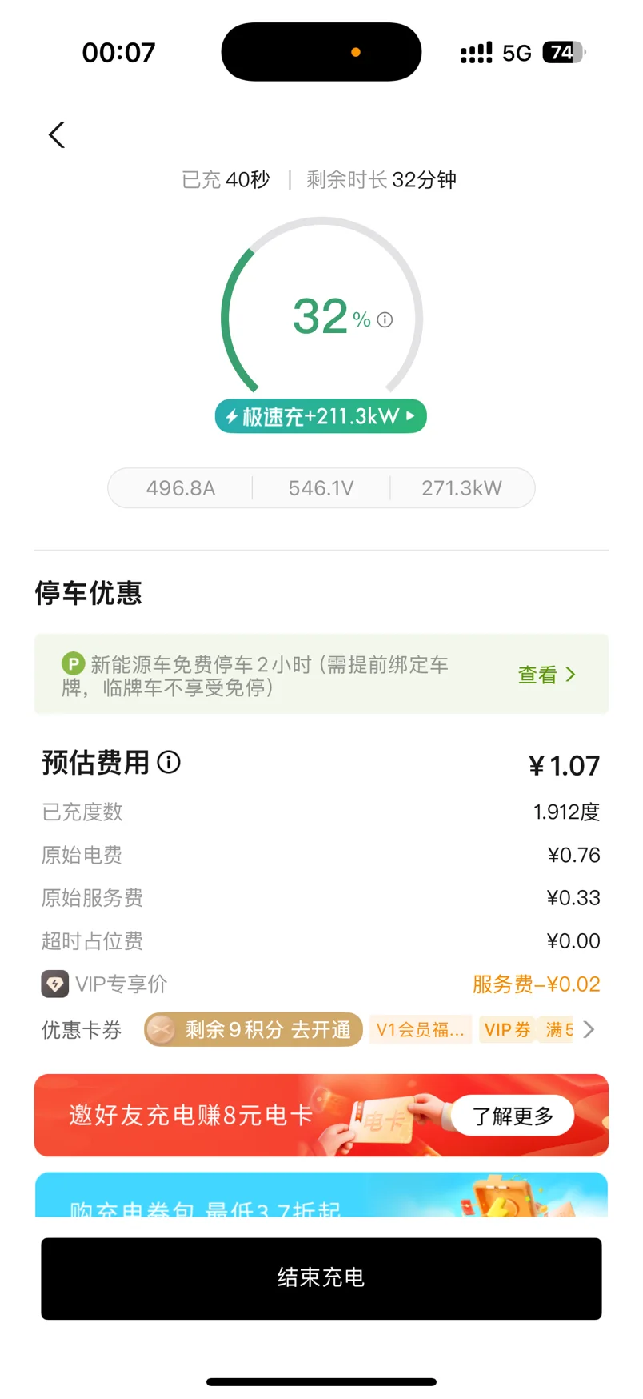Tap the VIP专享价 diamond badge icon

point(55,984)
